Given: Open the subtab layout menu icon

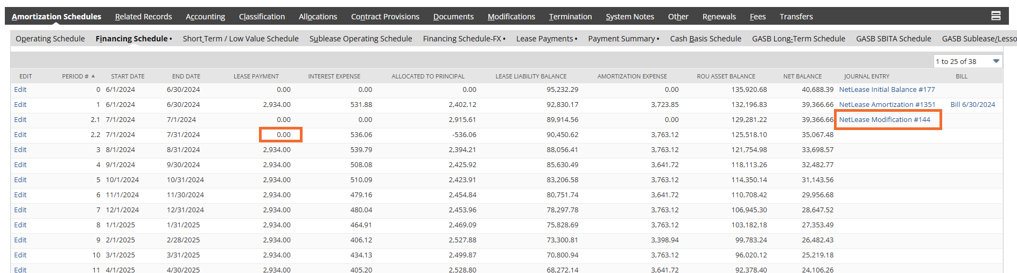Looking at the screenshot, I should pos(996,16).
